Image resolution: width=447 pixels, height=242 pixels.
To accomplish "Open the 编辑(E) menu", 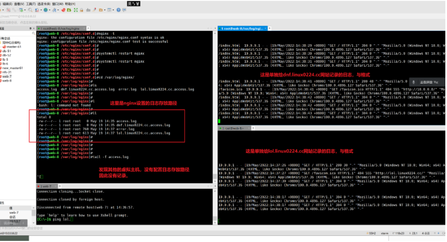I will pyautogui.click(x=7, y=4).
